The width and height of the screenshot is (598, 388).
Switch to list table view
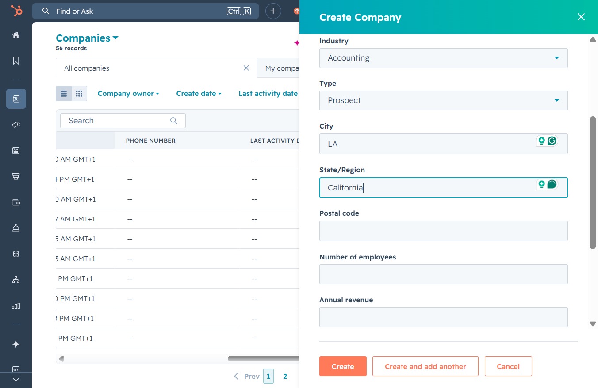point(64,93)
